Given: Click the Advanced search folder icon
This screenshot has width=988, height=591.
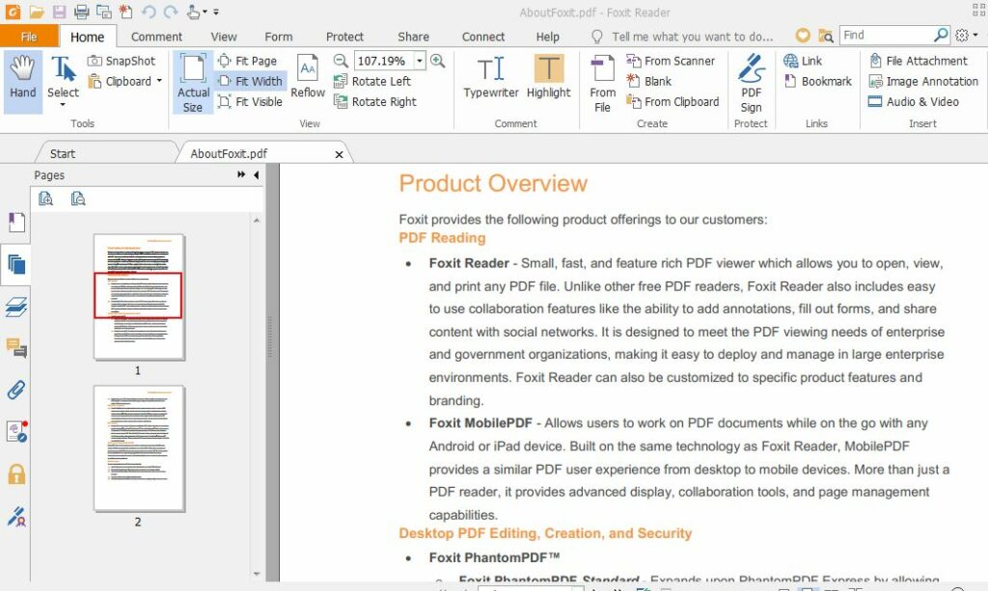Looking at the screenshot, I should click(826, 36).
